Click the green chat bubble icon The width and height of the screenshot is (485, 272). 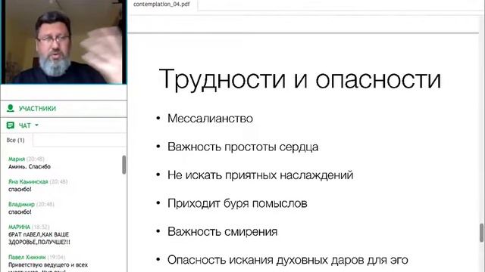click(10, 125)
